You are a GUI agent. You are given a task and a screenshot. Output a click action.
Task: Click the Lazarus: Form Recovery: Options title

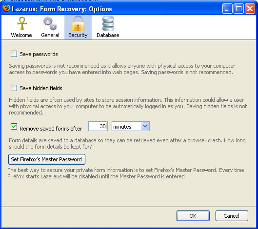(x=62, y=9)
